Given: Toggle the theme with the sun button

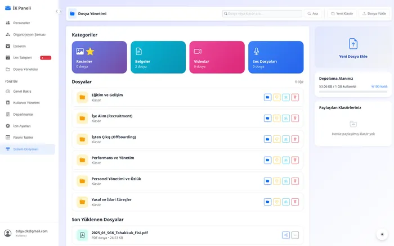Looking at the screenshot, I should (x=382, y=235).
